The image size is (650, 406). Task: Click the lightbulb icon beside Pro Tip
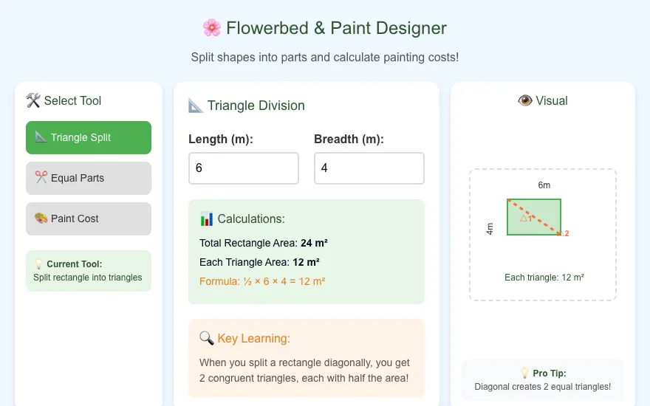coord(524,374)
